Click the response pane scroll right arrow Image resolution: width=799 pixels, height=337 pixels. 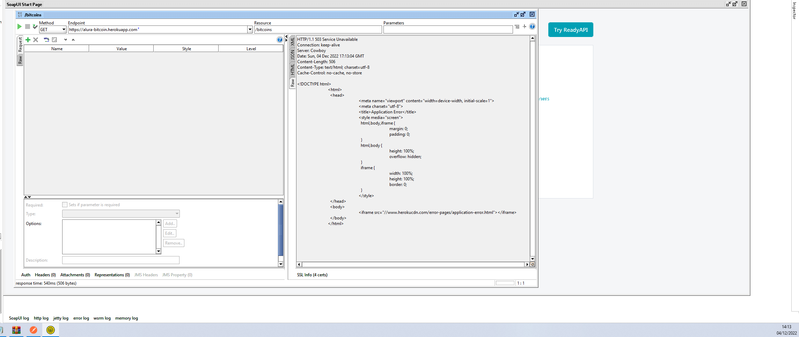pyautogui.click(x=527, y=264)
